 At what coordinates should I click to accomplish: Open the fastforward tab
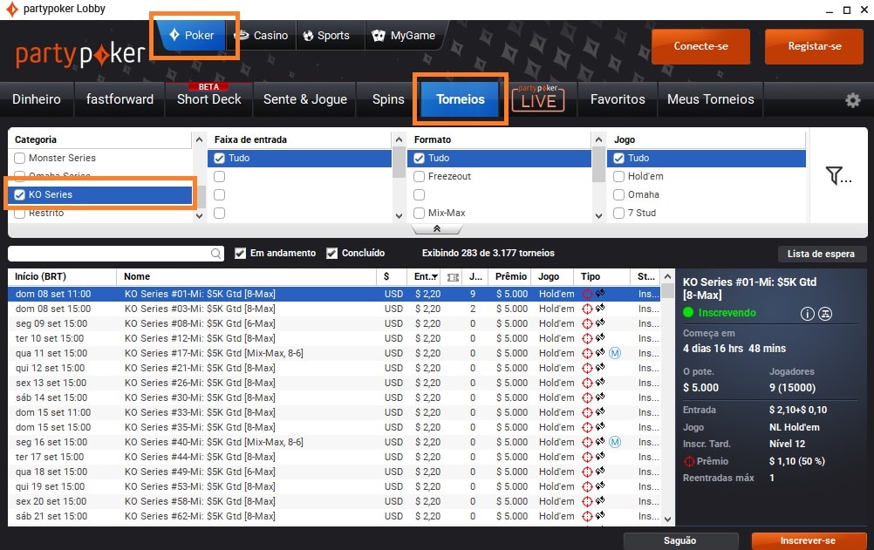(x=119, y=99)
